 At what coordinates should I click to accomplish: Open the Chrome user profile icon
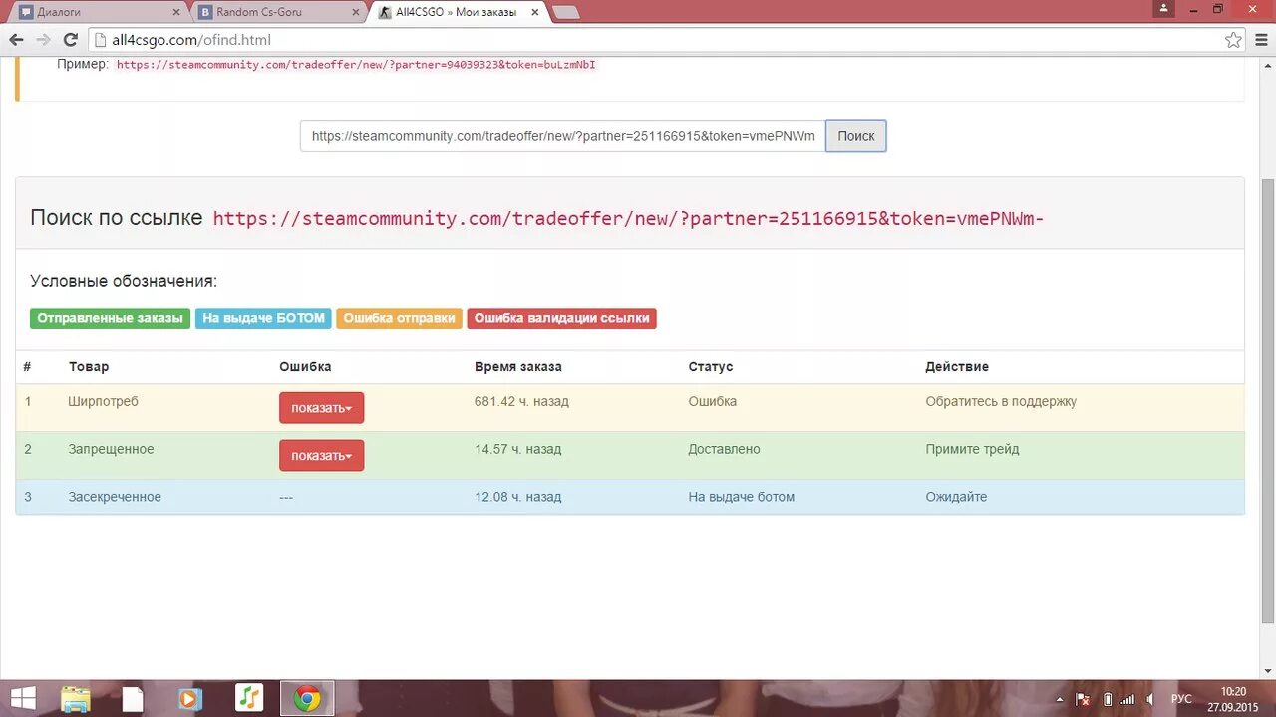pyautogui.click(x=1163, y=9)
